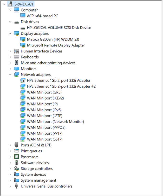163x196 pixels.
Task: Expand the Software devices category
Action: pyautogui.click(x=10, y=163)
